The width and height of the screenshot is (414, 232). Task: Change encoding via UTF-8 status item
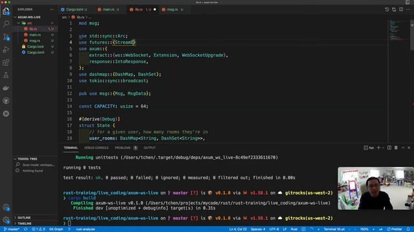point(274,229)
